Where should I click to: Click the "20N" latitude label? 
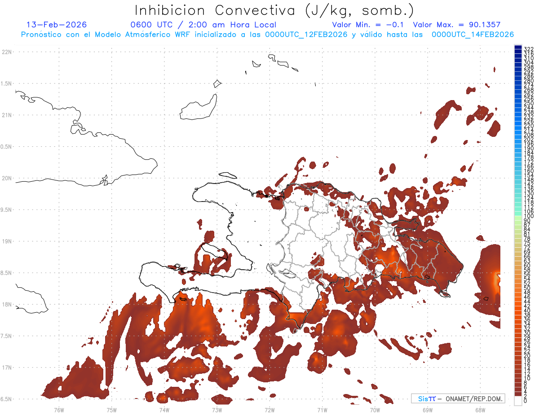tap(6, 178)
